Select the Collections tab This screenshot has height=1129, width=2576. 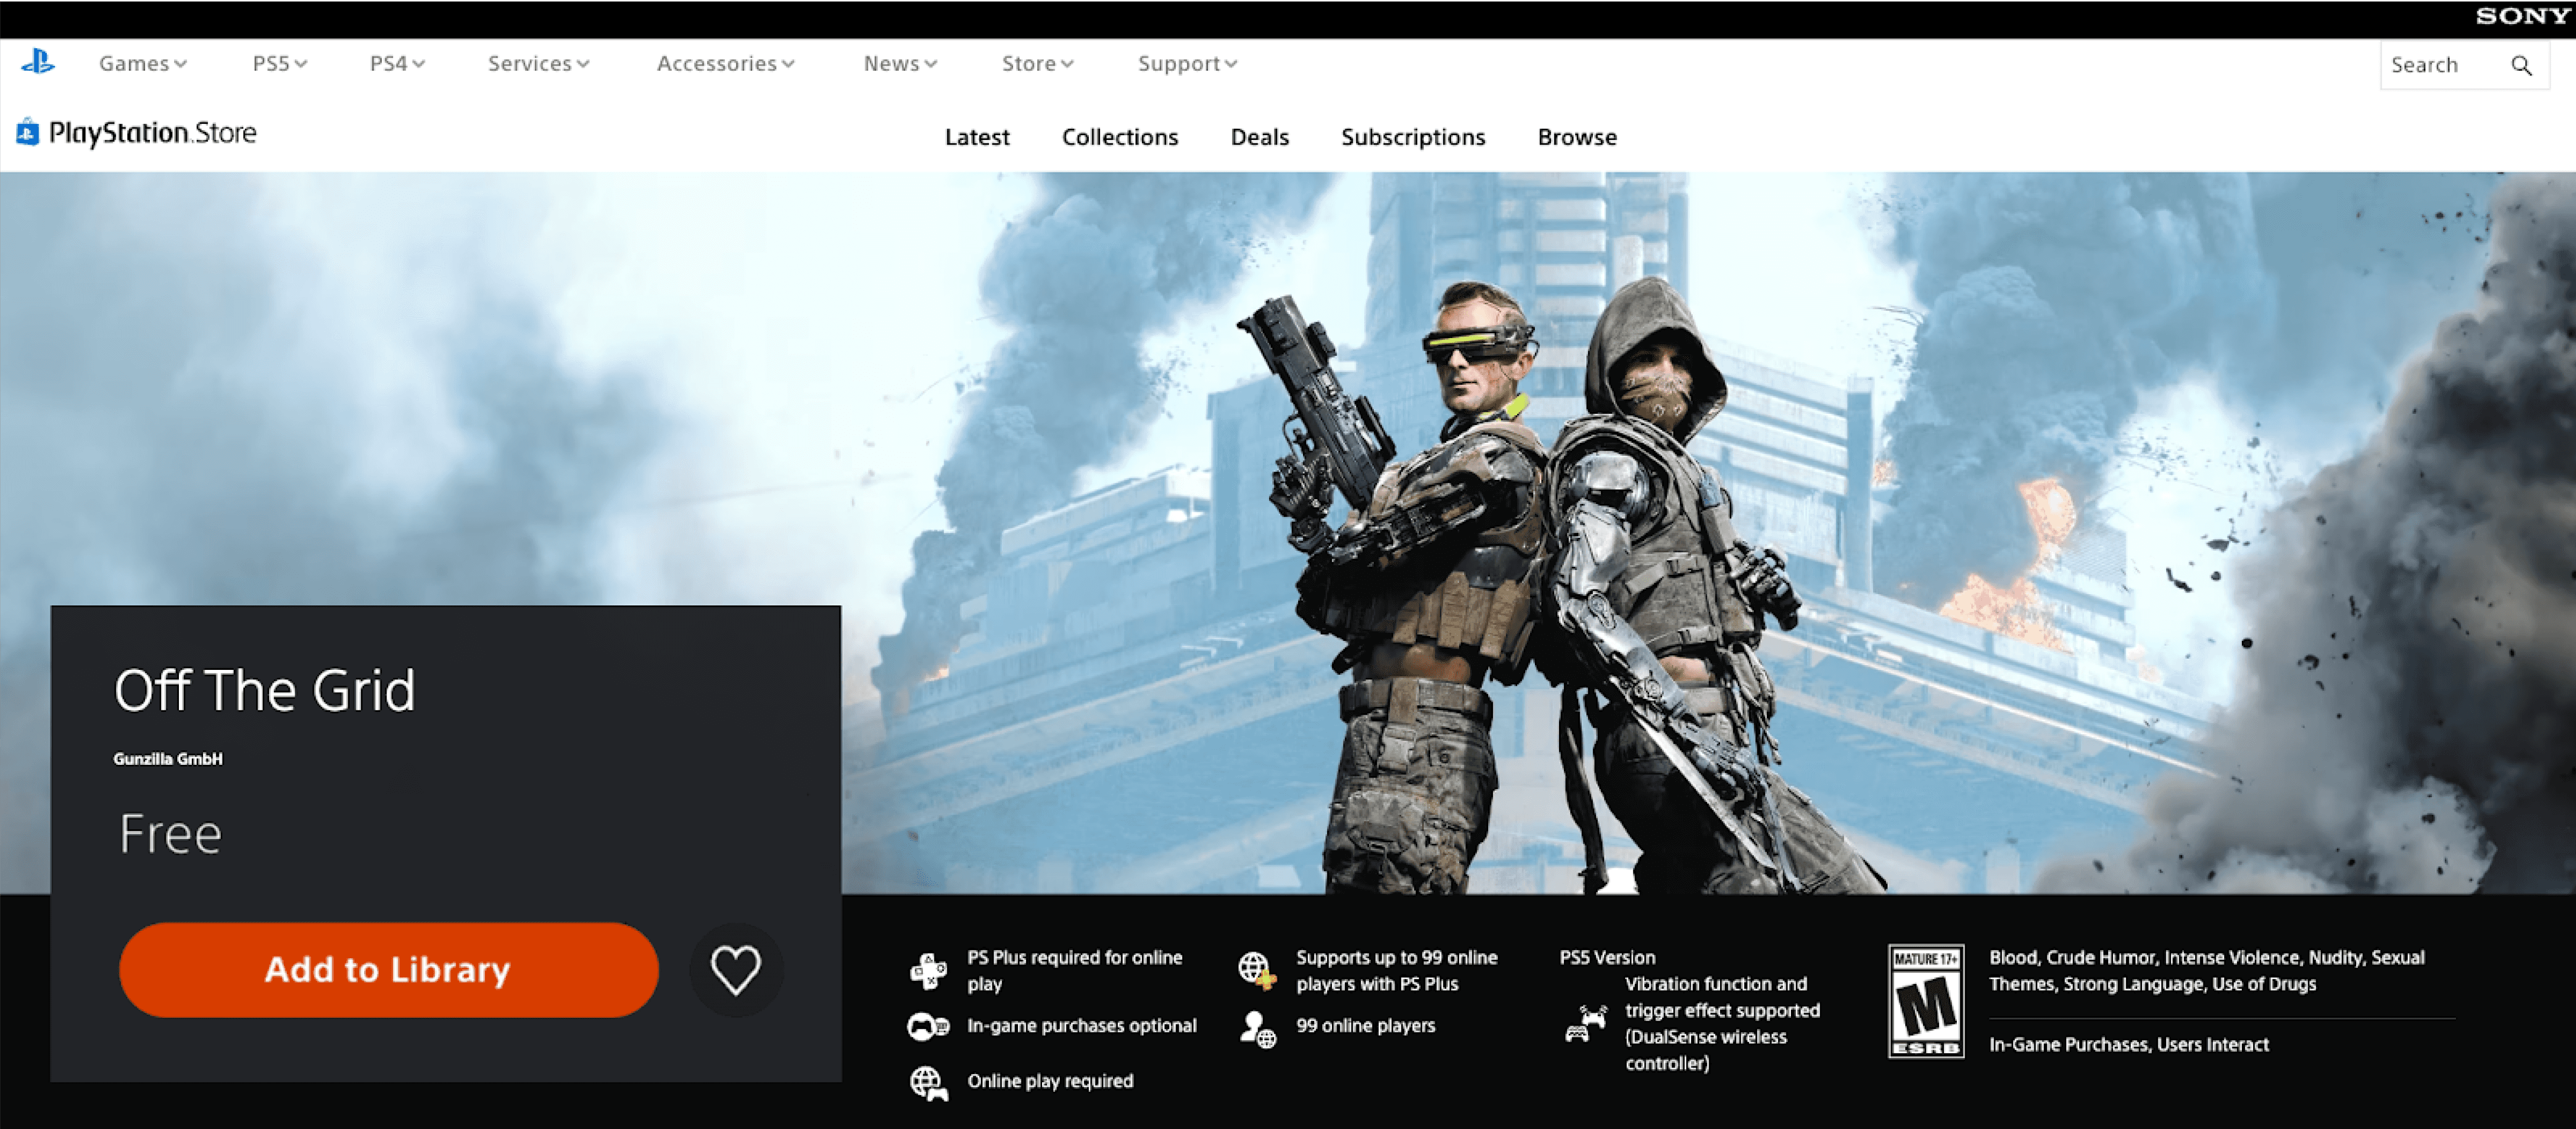click(1119, 137)
